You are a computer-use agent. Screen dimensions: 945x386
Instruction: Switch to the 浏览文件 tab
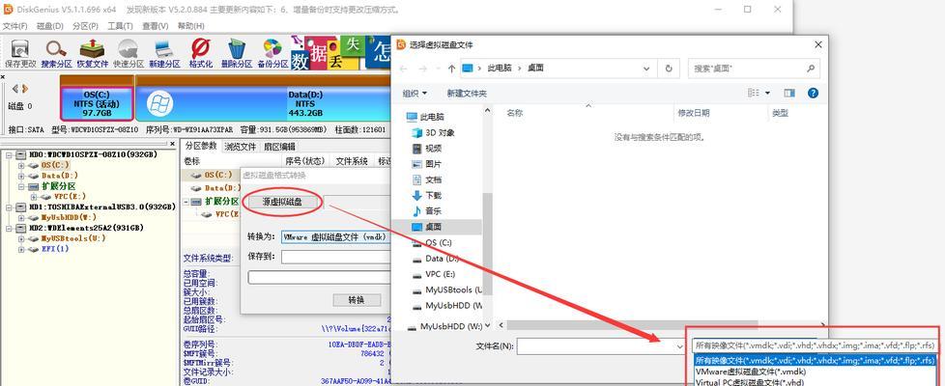pyautogui.click(x=241, y=146)
